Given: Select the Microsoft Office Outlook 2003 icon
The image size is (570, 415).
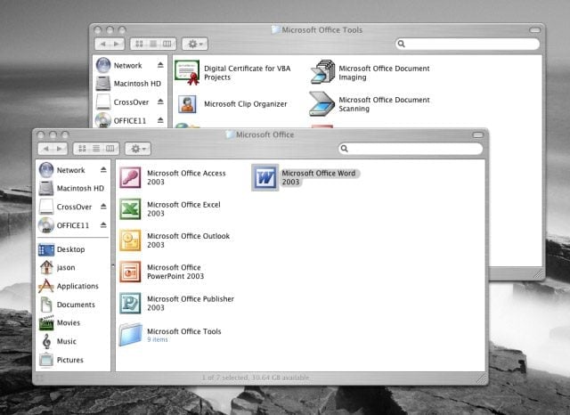Looking at the screenshot, I should click(130, 240).
